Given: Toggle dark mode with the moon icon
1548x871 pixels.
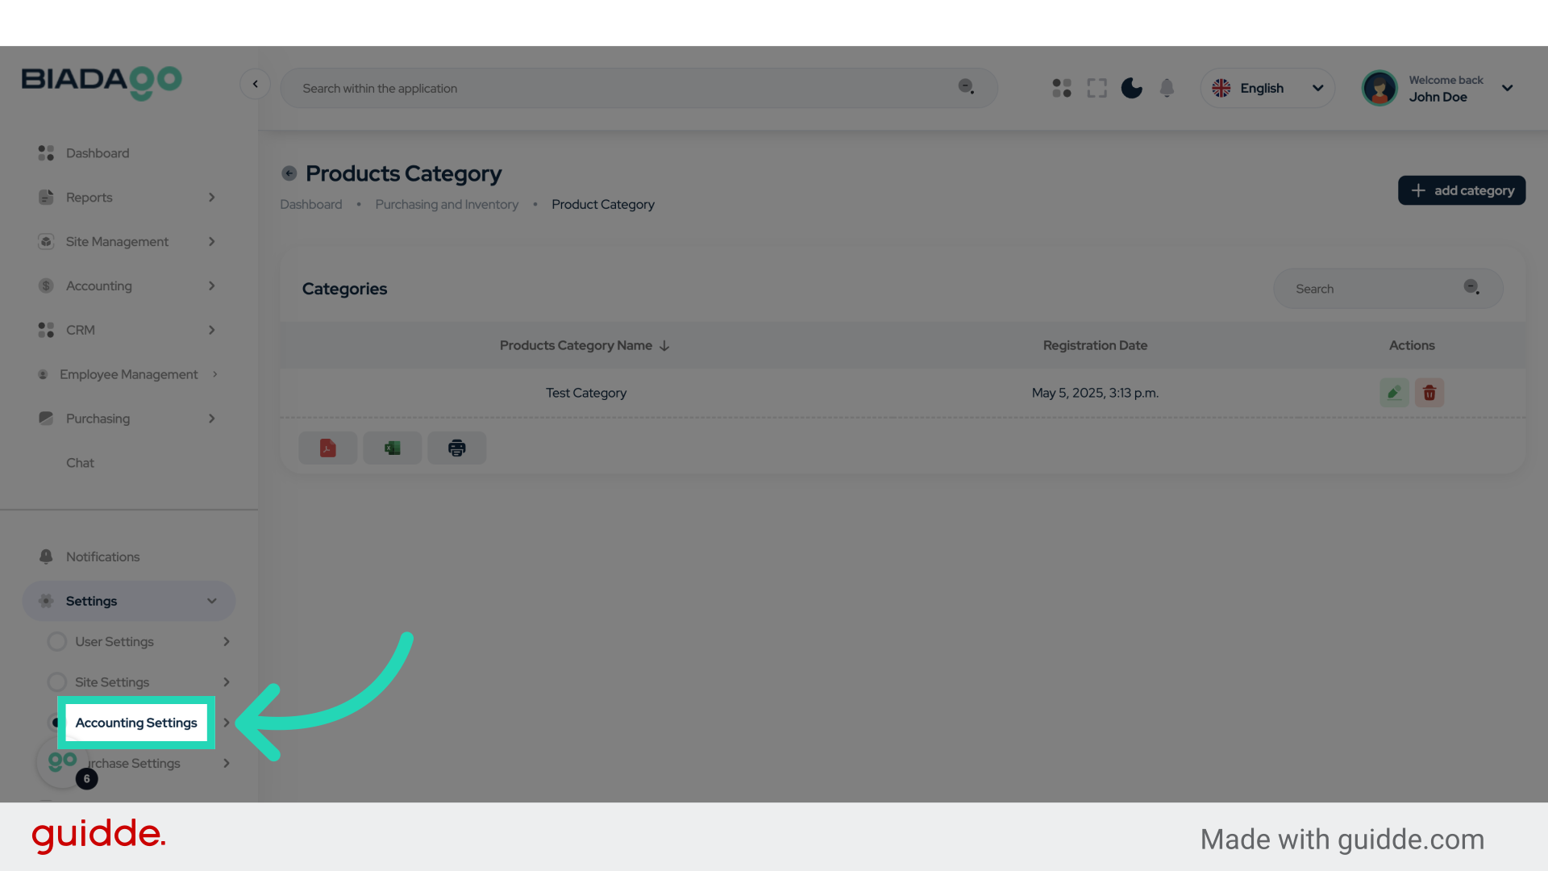Looking at the screenshot, I should tap(1131, 88).
